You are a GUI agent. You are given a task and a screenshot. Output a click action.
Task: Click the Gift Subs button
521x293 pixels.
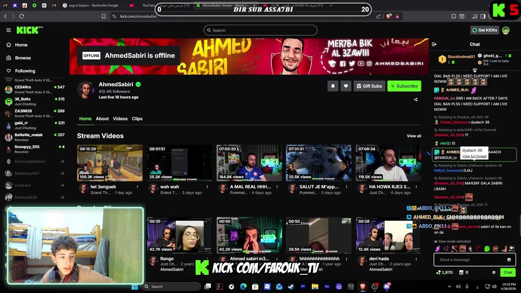369,86
